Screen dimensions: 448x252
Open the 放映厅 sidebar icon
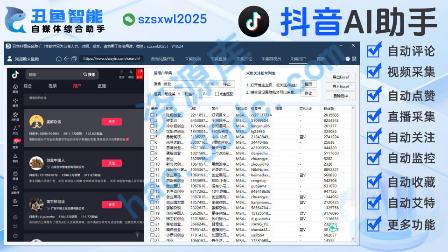15,189
